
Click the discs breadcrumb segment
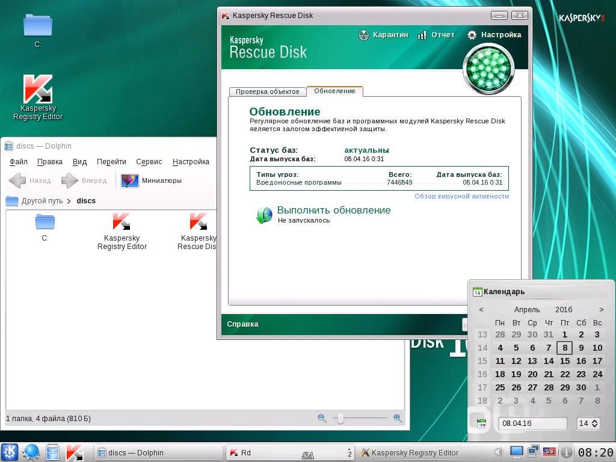click(86, 201)
